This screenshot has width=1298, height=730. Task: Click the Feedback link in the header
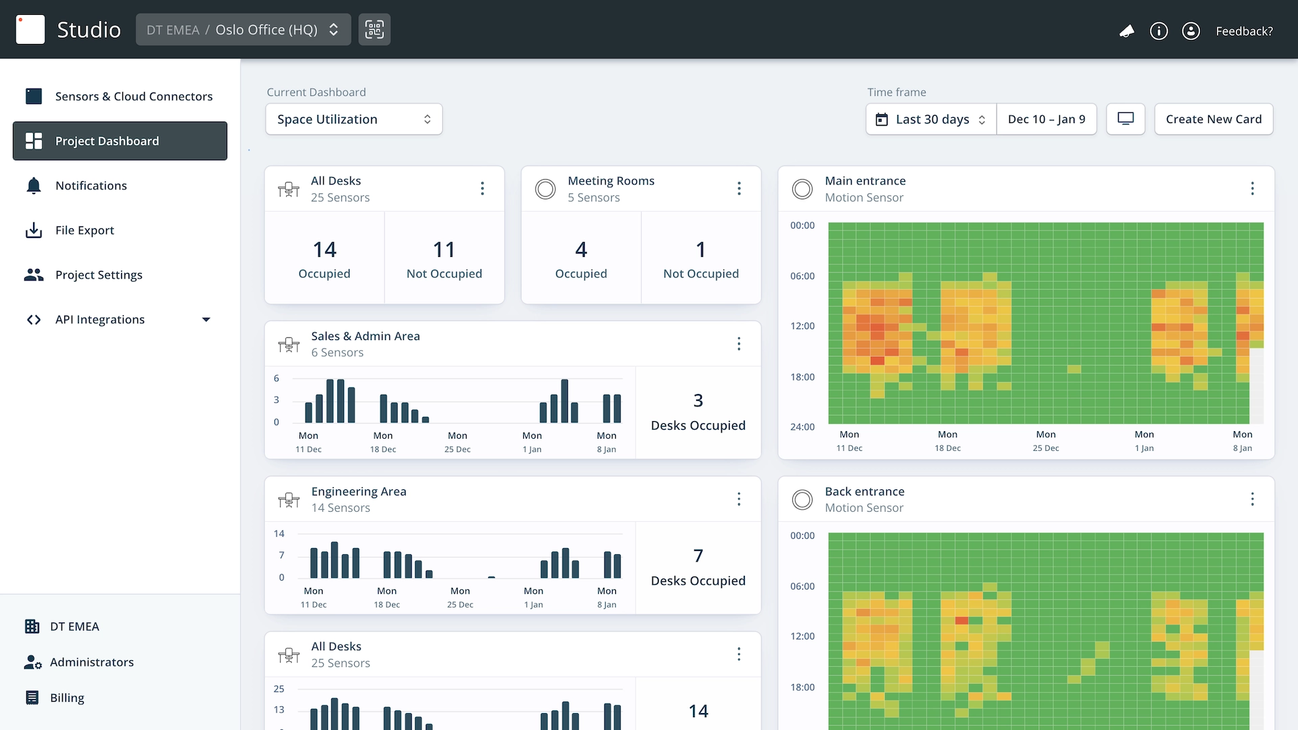click(x=1244, y=31)
